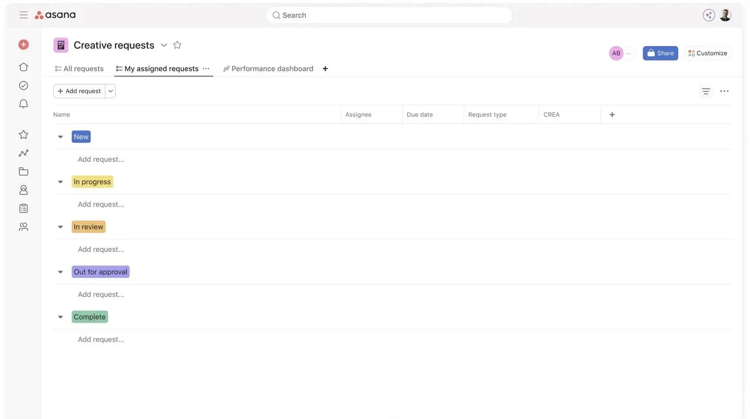Open clipboard icon in sidebar
The height and width of the screenshot is (419, 750).
pyautogui.click(x=23, y=208)
